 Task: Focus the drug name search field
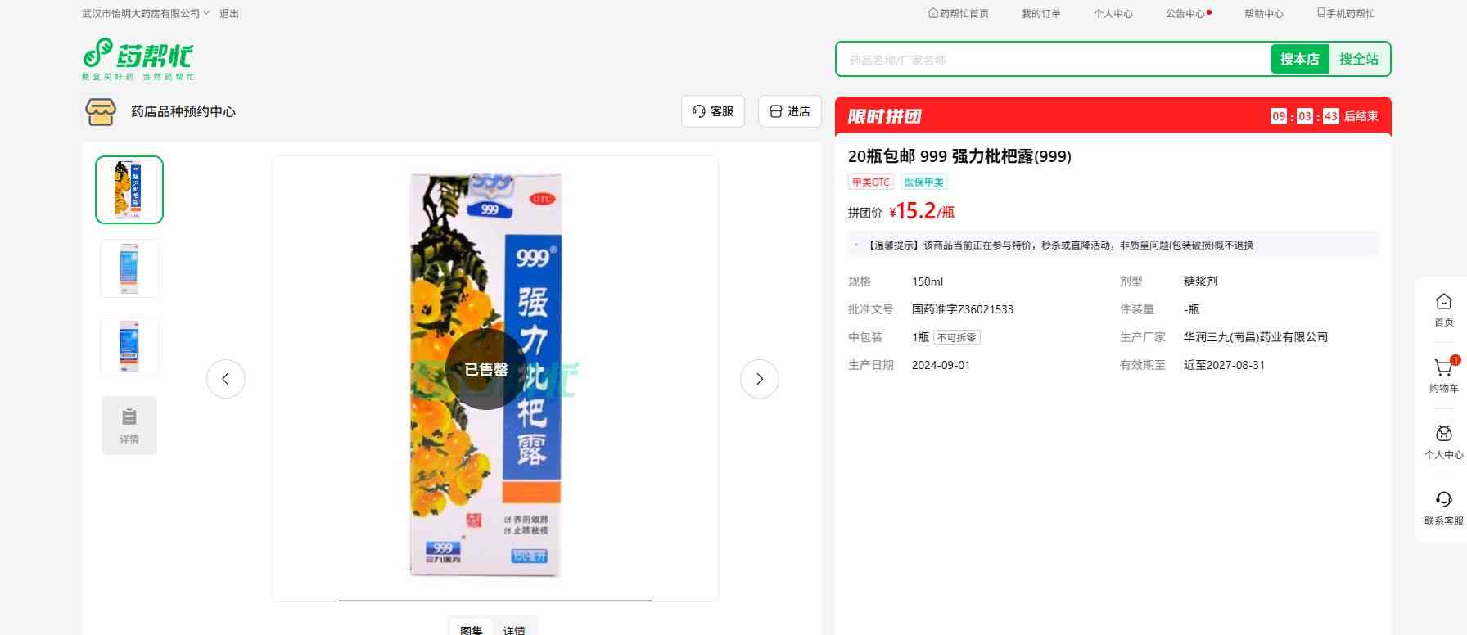click(1054, 60)
